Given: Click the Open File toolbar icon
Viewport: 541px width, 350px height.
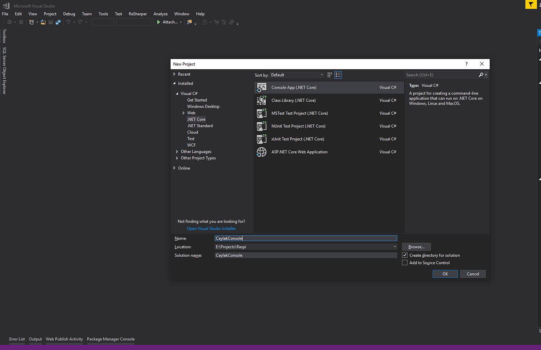Looking at the screenshot, I should pos(43,22).
